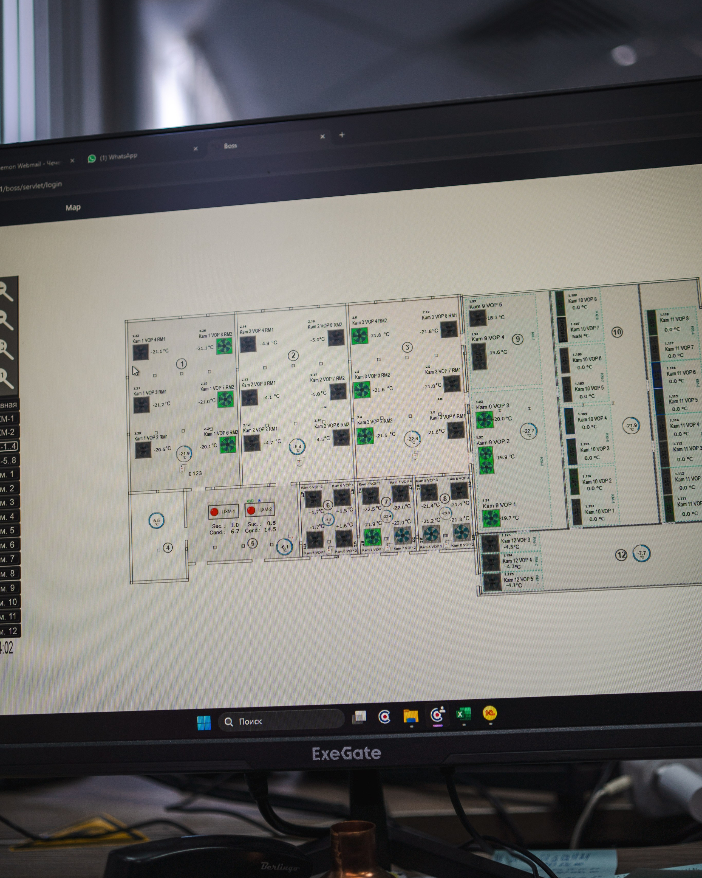Click the ЦХМ-2 Cond. value 14.5
The width and height of the screenshot is (702, 878).
270,530
